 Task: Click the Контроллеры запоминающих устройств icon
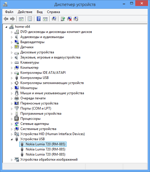17,83
